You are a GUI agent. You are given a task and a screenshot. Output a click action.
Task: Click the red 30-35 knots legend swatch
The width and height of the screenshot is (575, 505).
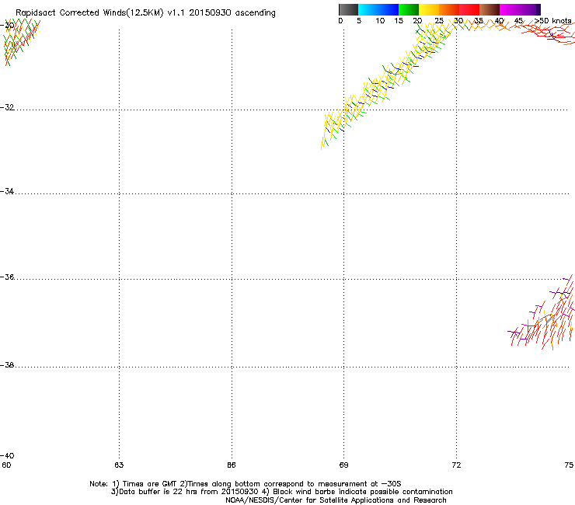coord(469,9)
